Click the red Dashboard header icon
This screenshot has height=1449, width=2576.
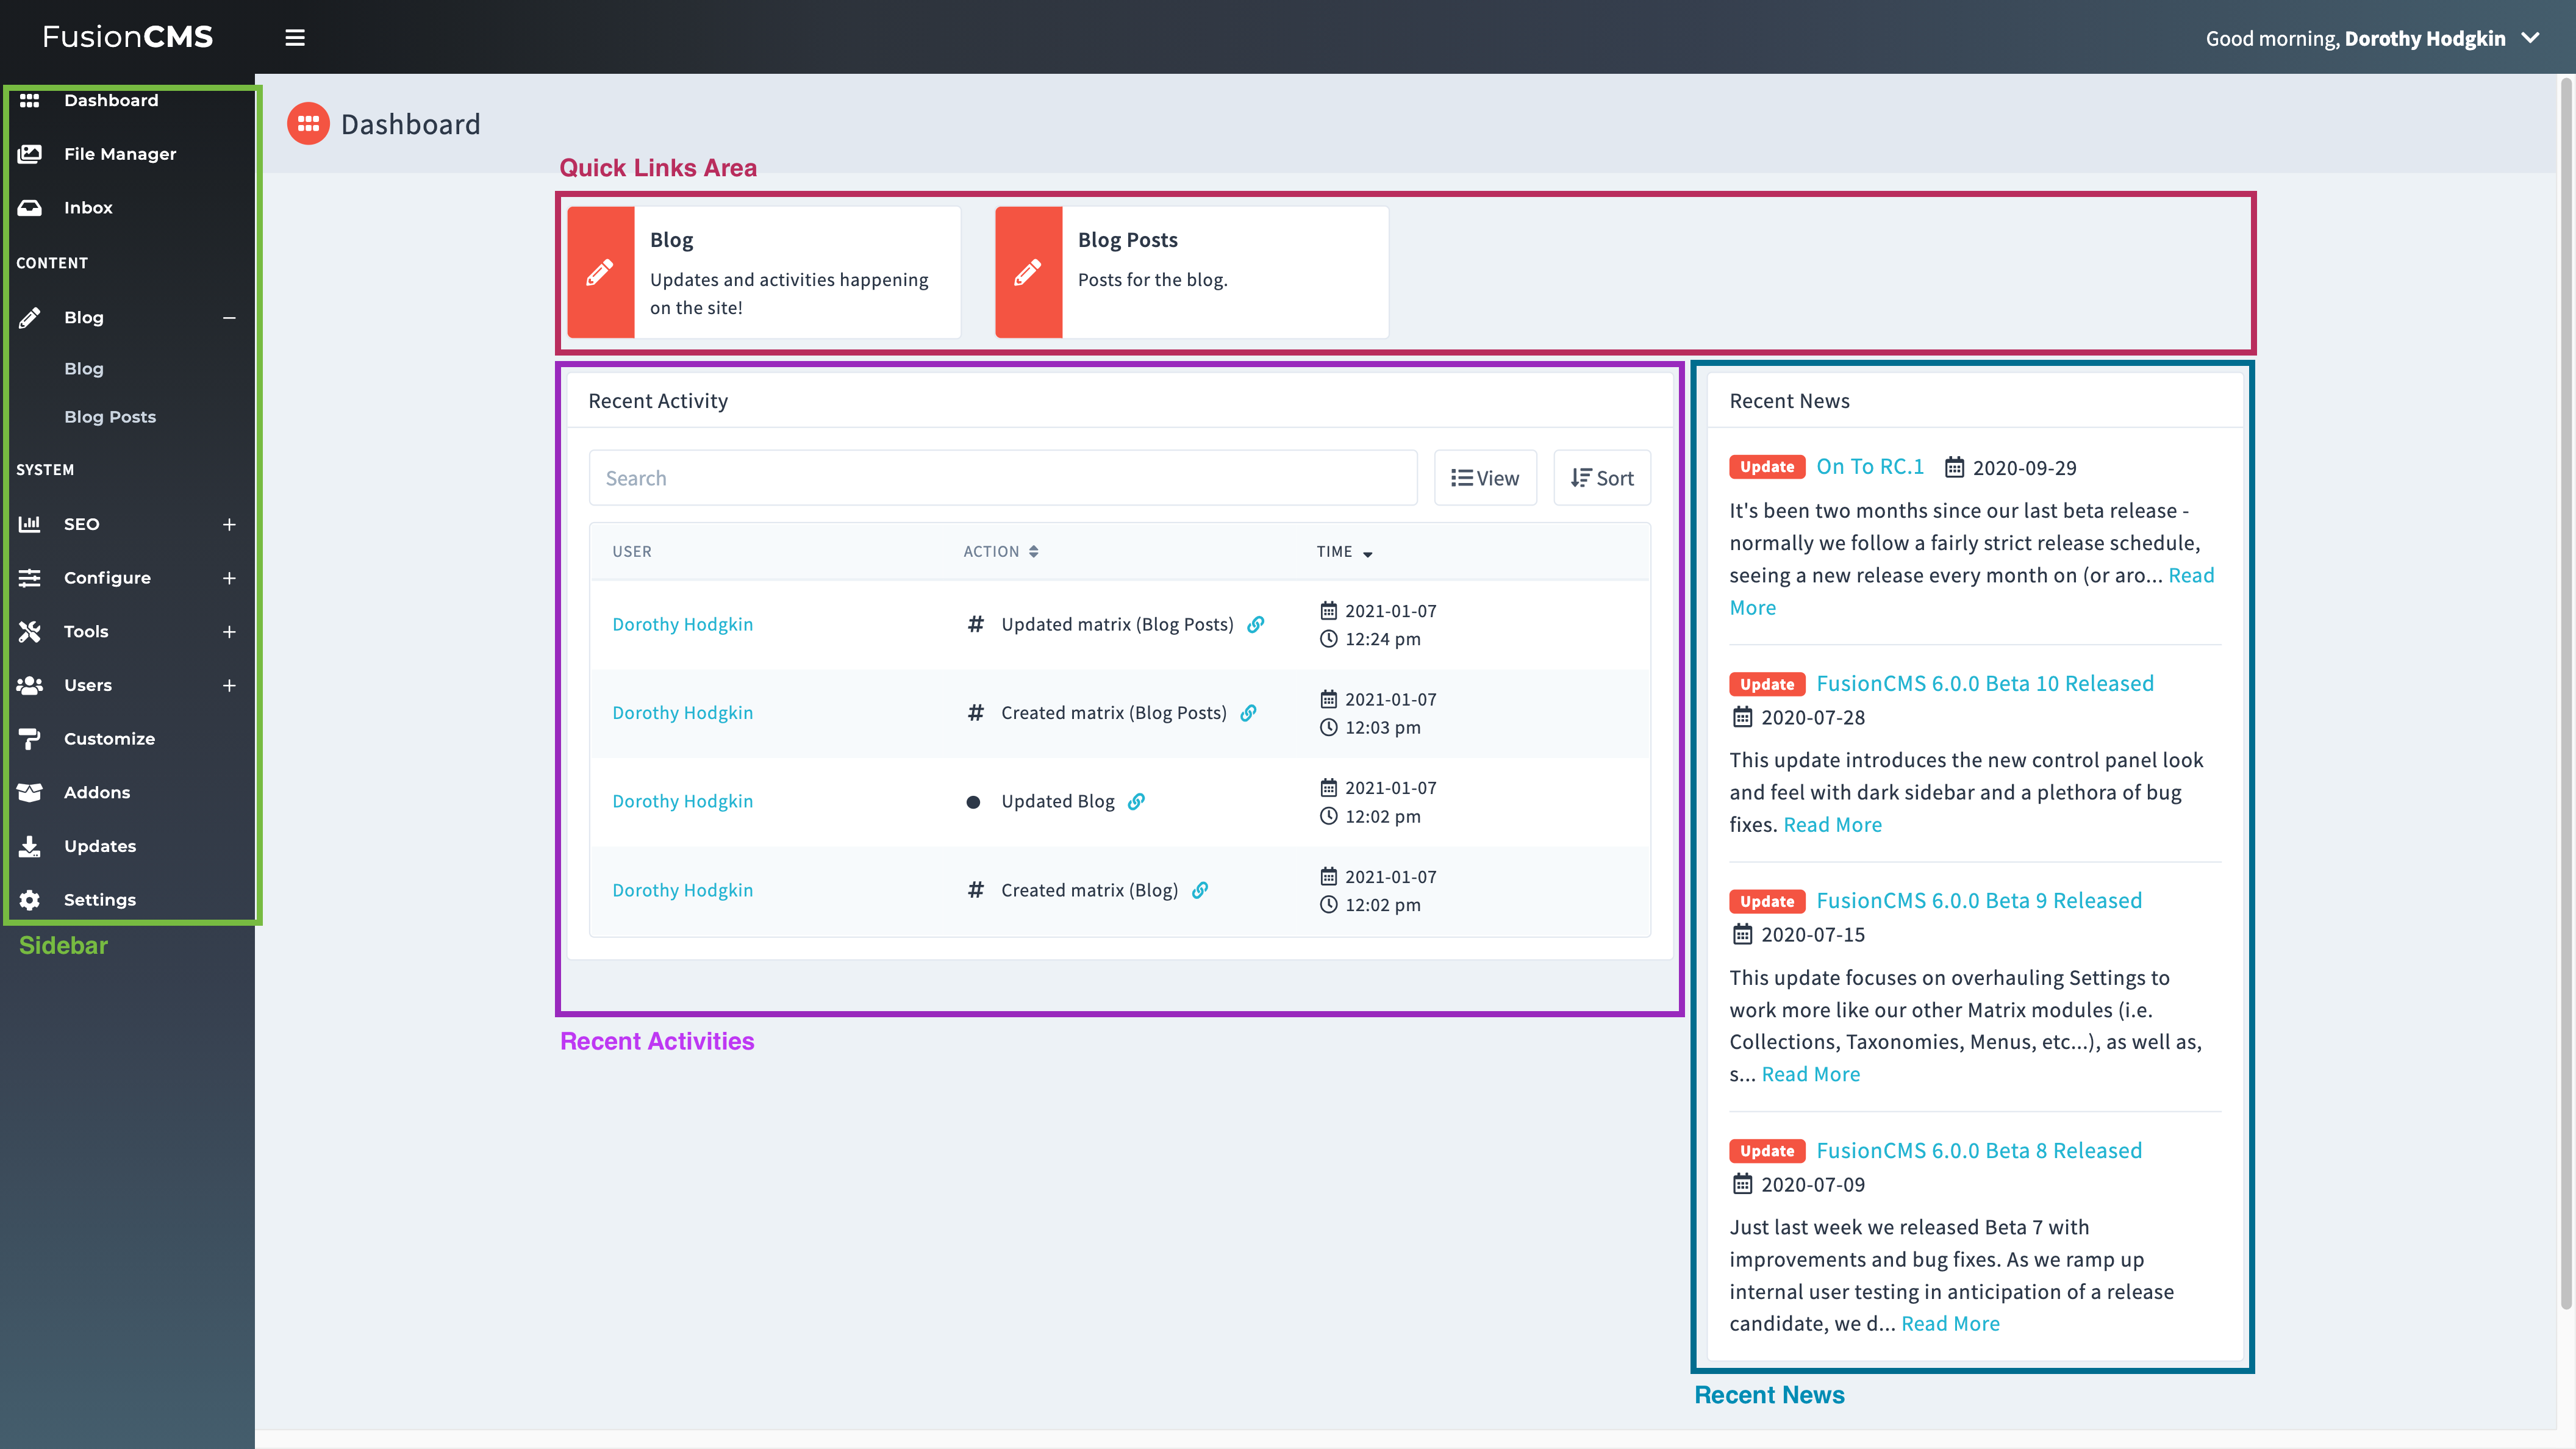click(x=308, y=124)
